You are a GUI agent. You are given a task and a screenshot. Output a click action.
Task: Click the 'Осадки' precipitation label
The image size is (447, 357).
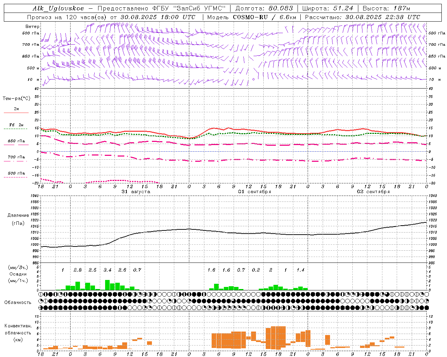(18, 274)
